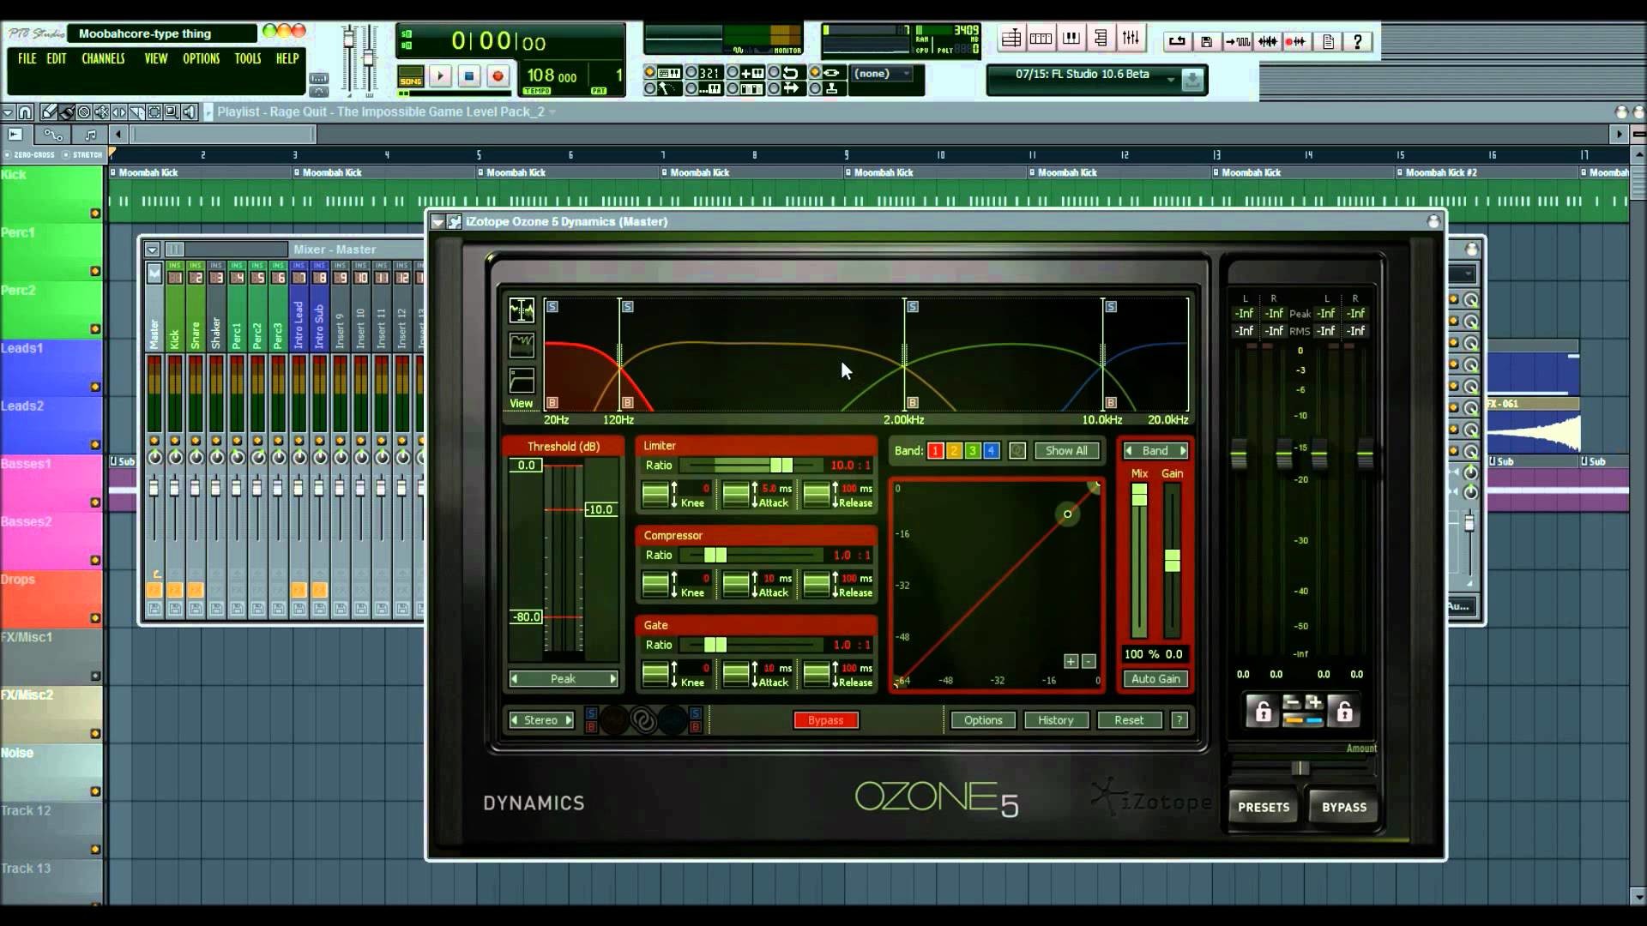Click the next arrow on Peak detection selector
This screenshot has height=926, width=1647.
point(612,678)
